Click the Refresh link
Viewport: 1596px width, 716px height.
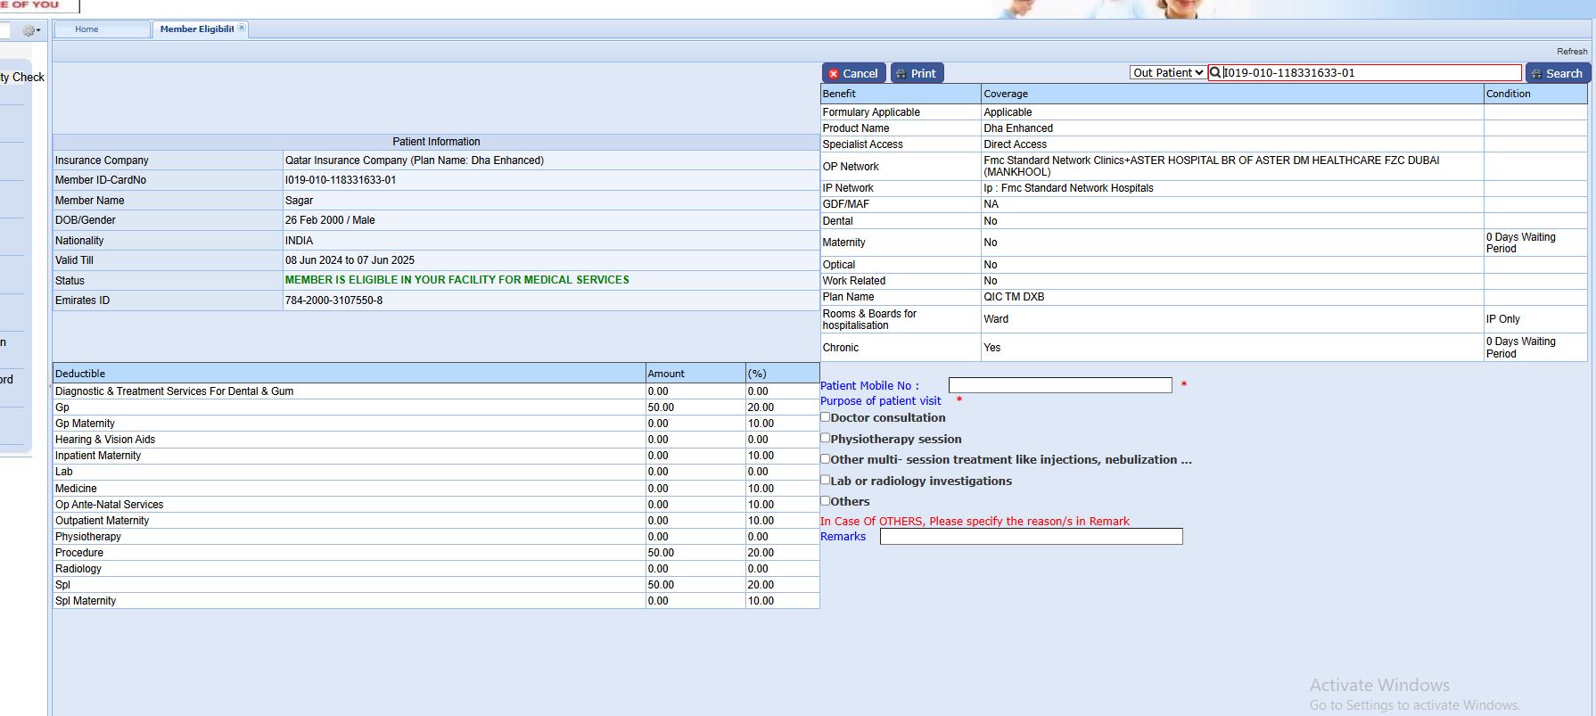pyautogui.click(x=1571, y=52)
